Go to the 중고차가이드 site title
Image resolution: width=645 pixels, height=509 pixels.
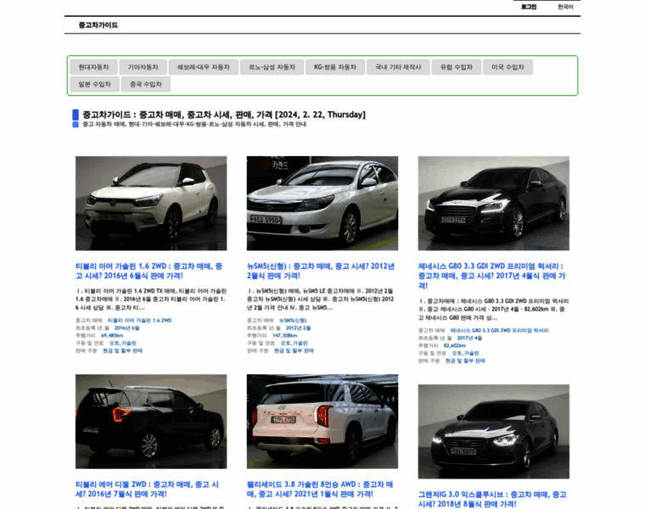tap(98, 25)
